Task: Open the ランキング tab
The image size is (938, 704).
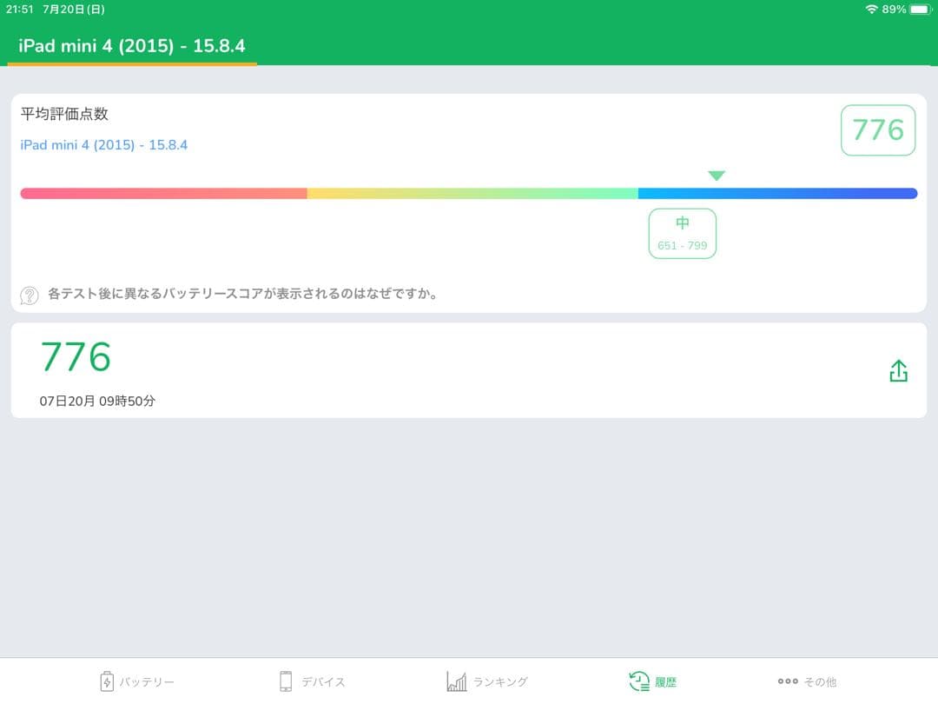Action: point(487,681)
